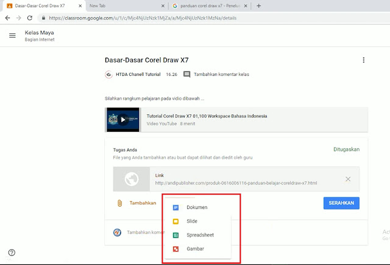View site lock security info
The image size is (390, 265).
point(43,18)
